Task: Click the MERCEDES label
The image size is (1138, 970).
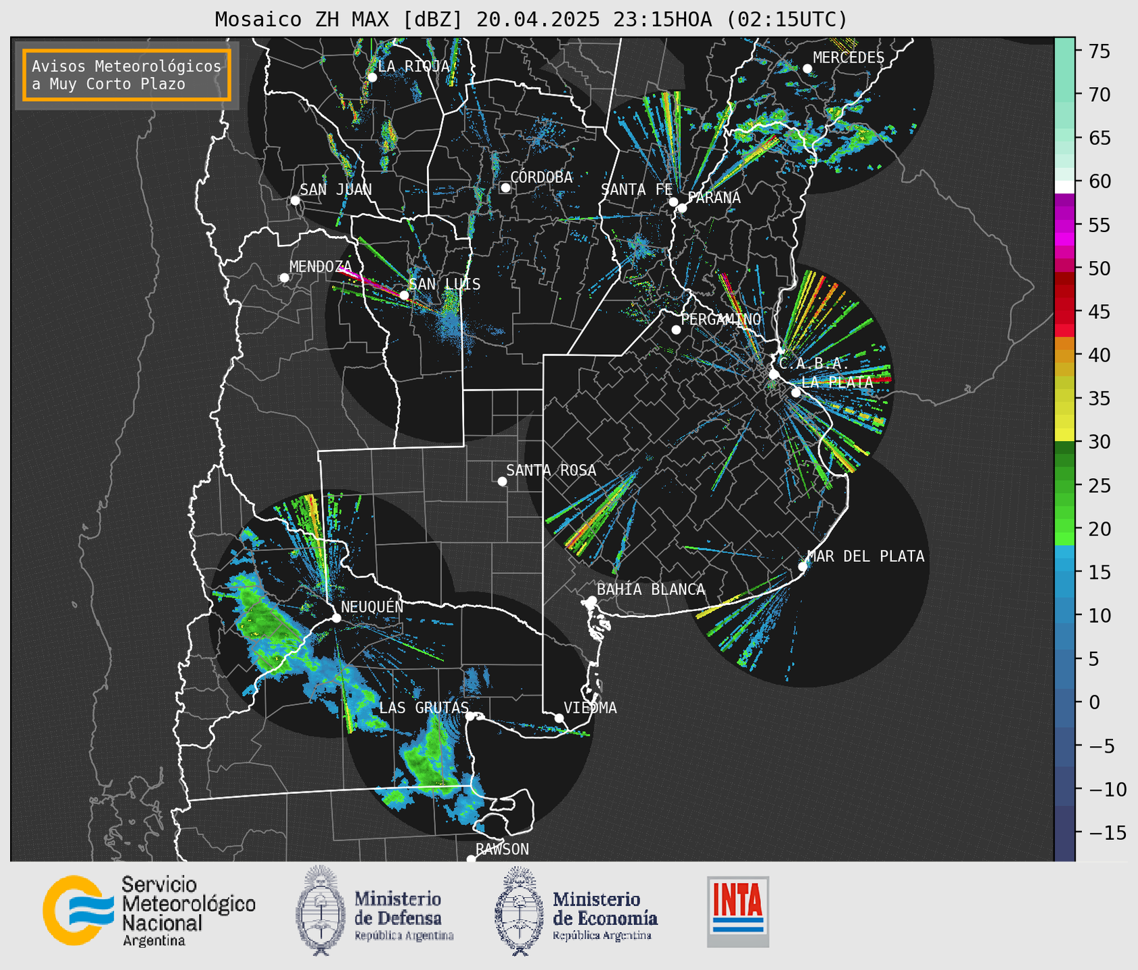Action: [x=849, y=57]
